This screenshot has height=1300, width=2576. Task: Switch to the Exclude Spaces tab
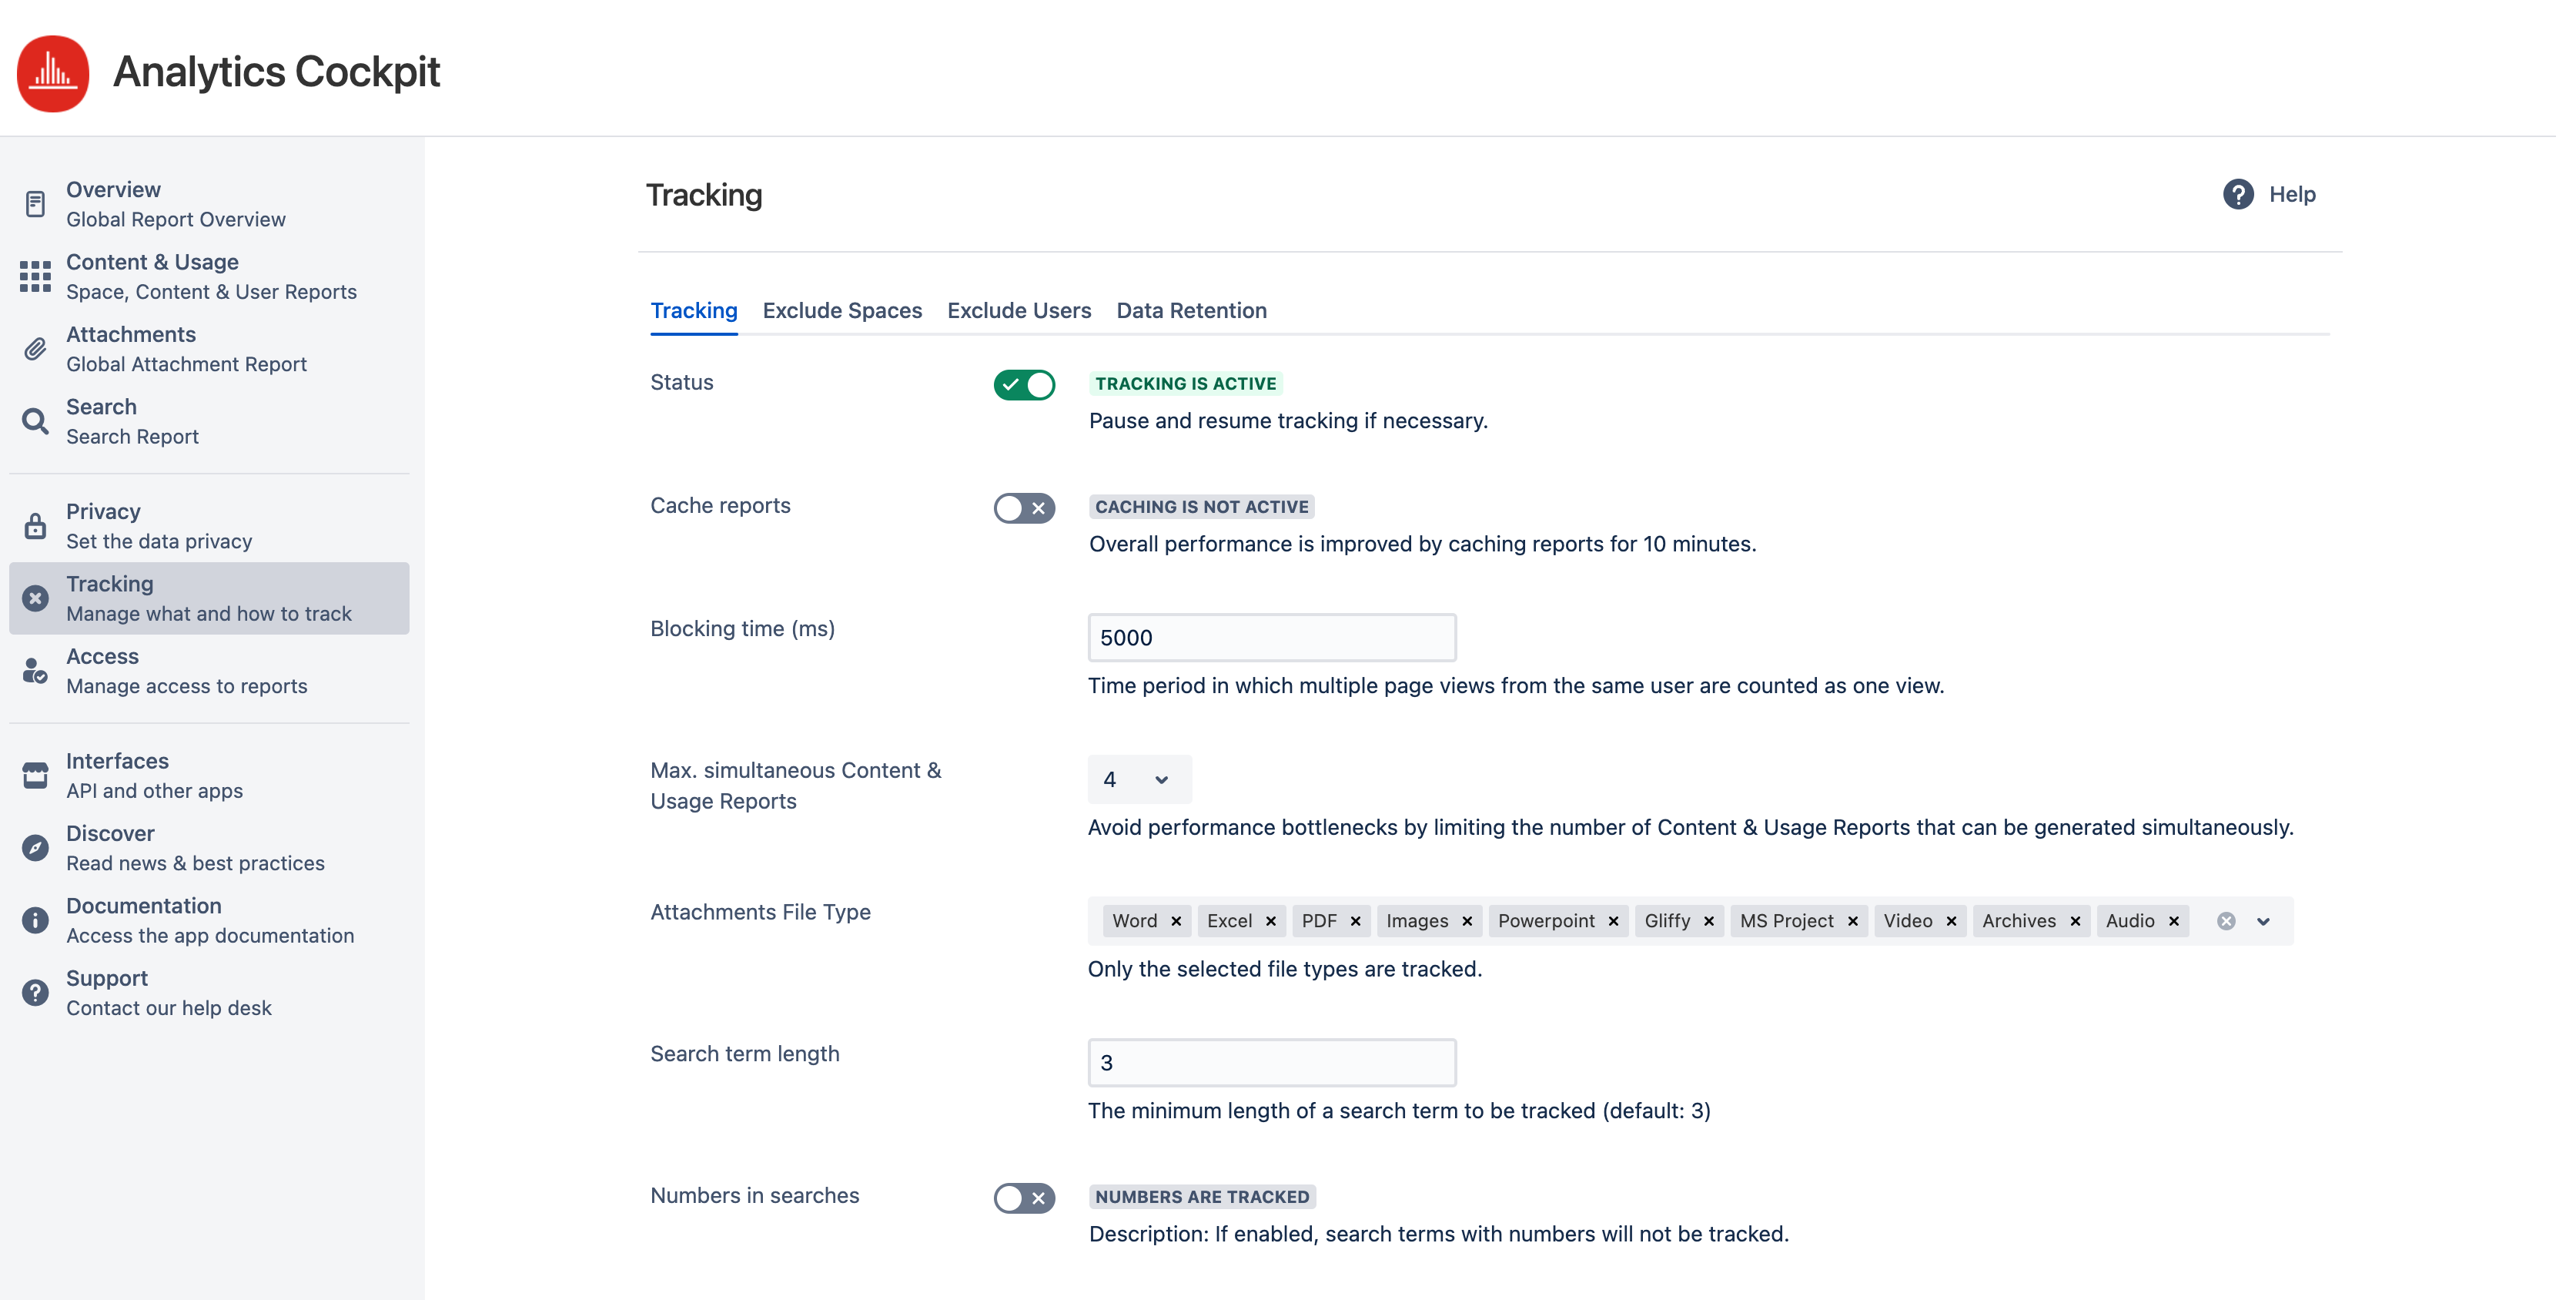pos(842,311)
